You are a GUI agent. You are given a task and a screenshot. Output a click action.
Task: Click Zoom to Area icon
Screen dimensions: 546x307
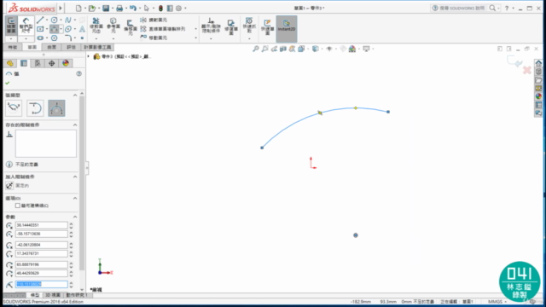pos(265,49)
